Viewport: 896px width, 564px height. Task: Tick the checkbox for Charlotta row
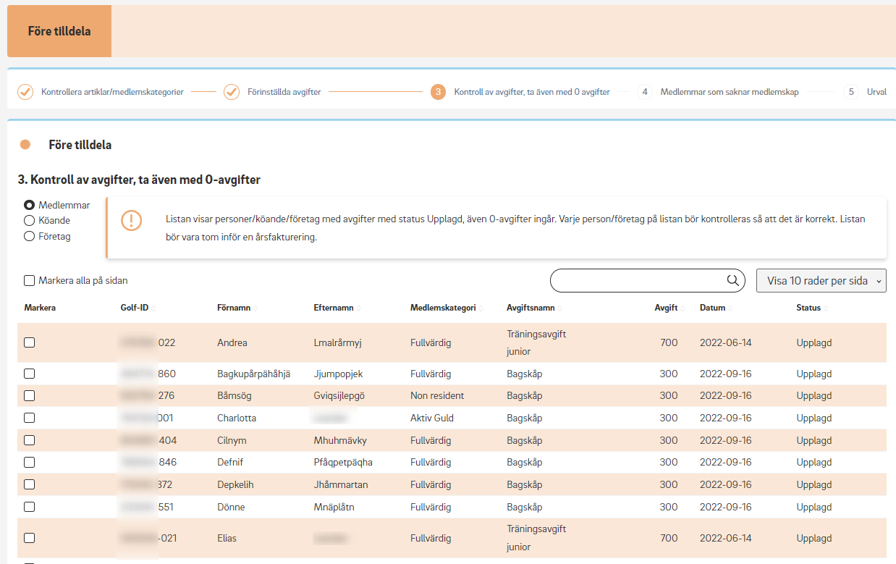point(30,418)
